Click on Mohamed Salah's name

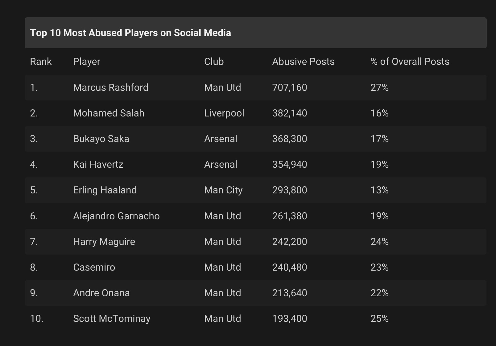tap(109, 113)
